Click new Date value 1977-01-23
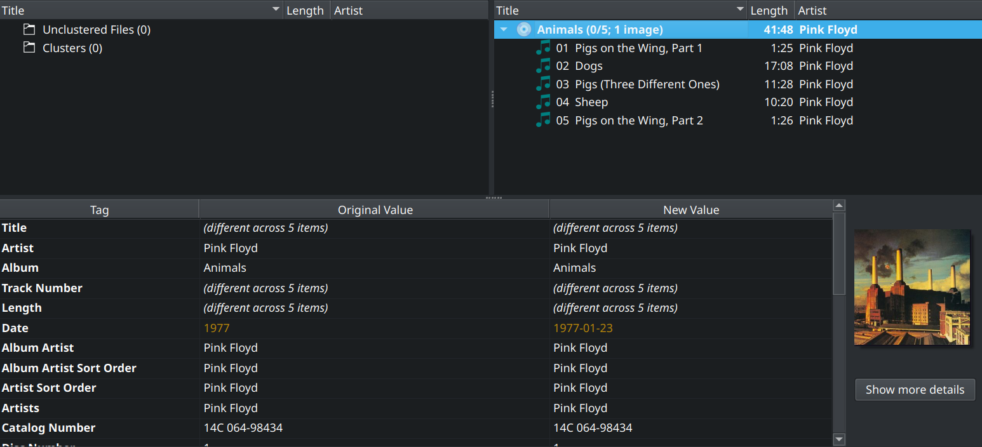The image size is (982, 447). click(x=583, y=328)
